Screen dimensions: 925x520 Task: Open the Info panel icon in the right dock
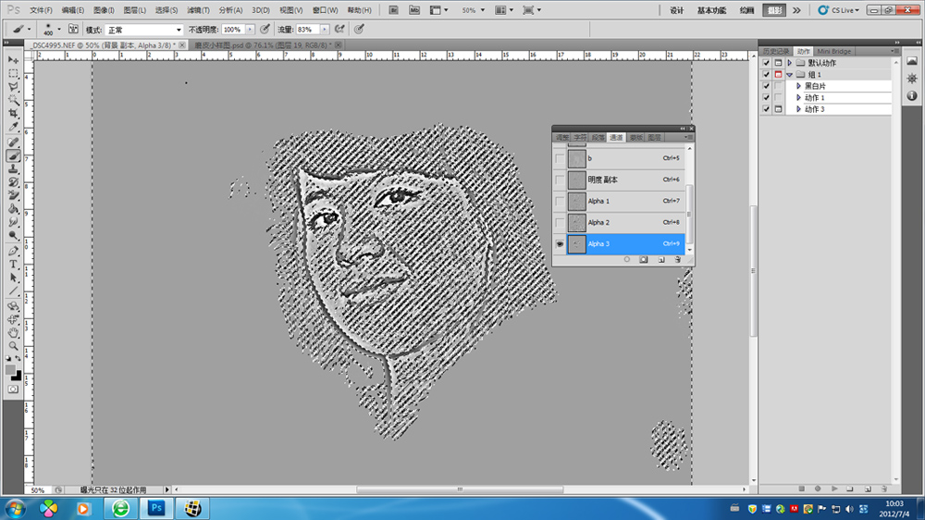tap(911, 95)
